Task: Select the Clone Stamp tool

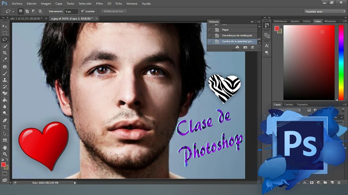Action: [x=5, y=80]
